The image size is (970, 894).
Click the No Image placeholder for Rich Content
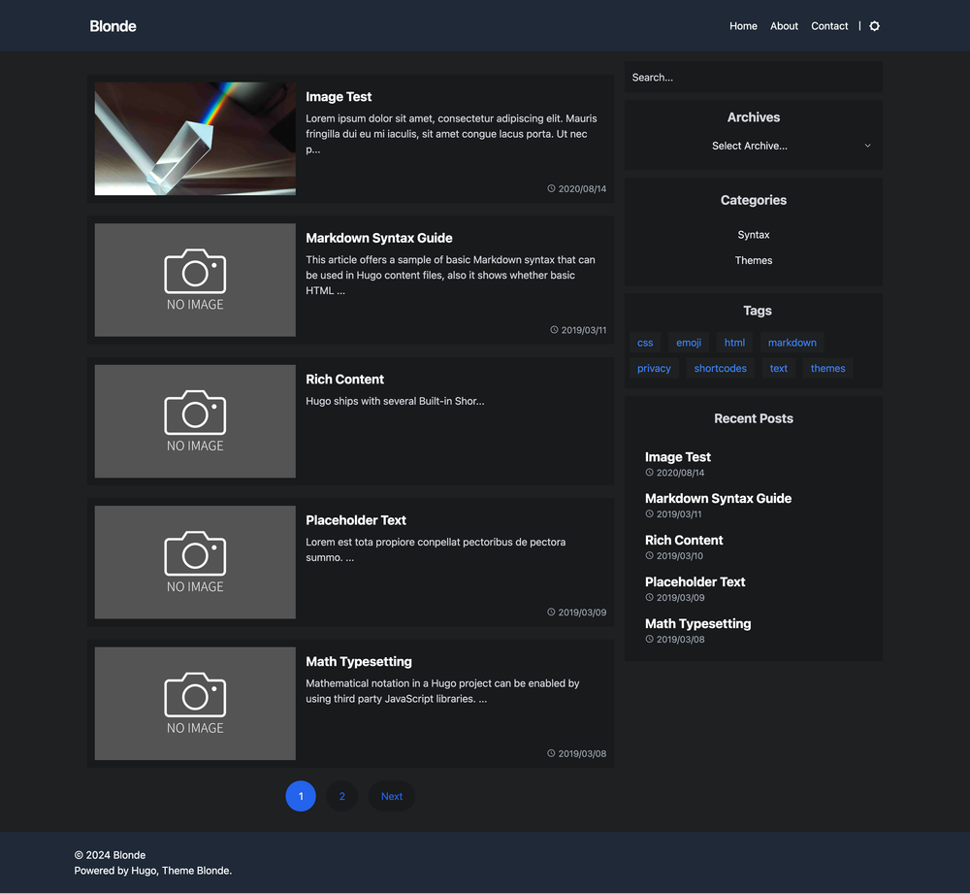point(195,421)
